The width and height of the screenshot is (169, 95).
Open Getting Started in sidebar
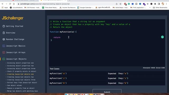tap(15, 26)
